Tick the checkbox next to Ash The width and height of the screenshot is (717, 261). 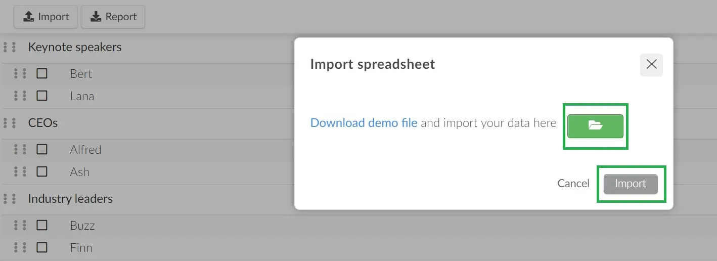pyautogui.click(x=42, y=171)
